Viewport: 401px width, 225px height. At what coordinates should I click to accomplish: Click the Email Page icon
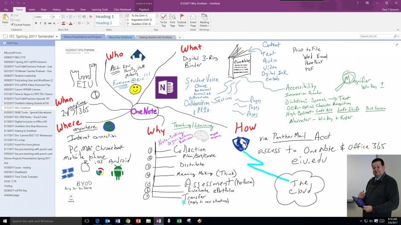193,20
